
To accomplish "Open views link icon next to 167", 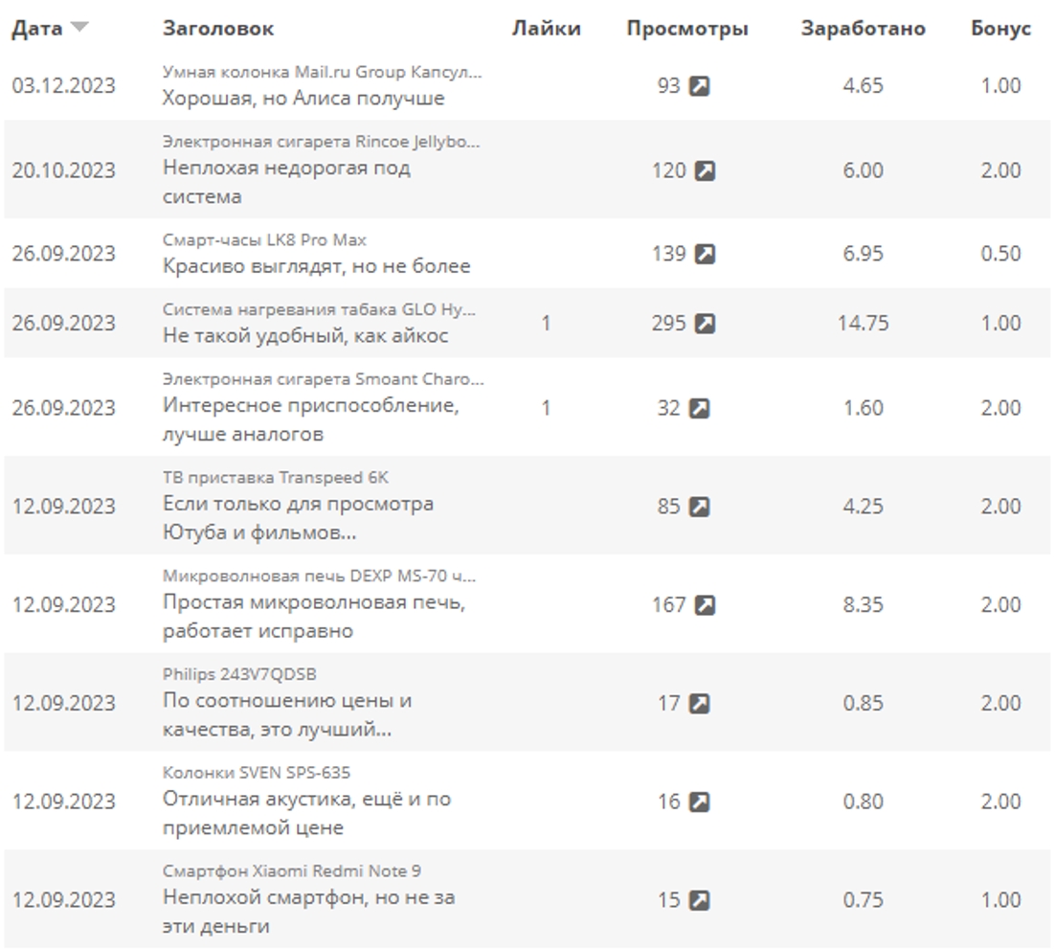I will coord(705,605).
